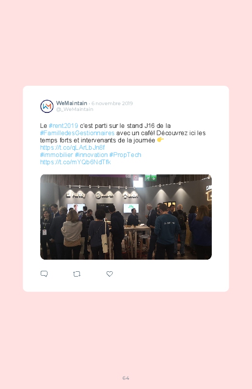Like the tweet with heart icon
Viewport: 252px width, 389px height.
click(110, 274)
